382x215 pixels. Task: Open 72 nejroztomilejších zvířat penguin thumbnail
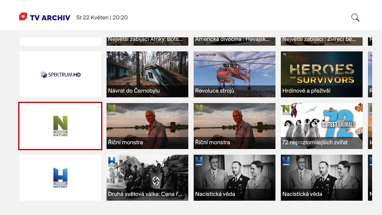coord(322,126)
